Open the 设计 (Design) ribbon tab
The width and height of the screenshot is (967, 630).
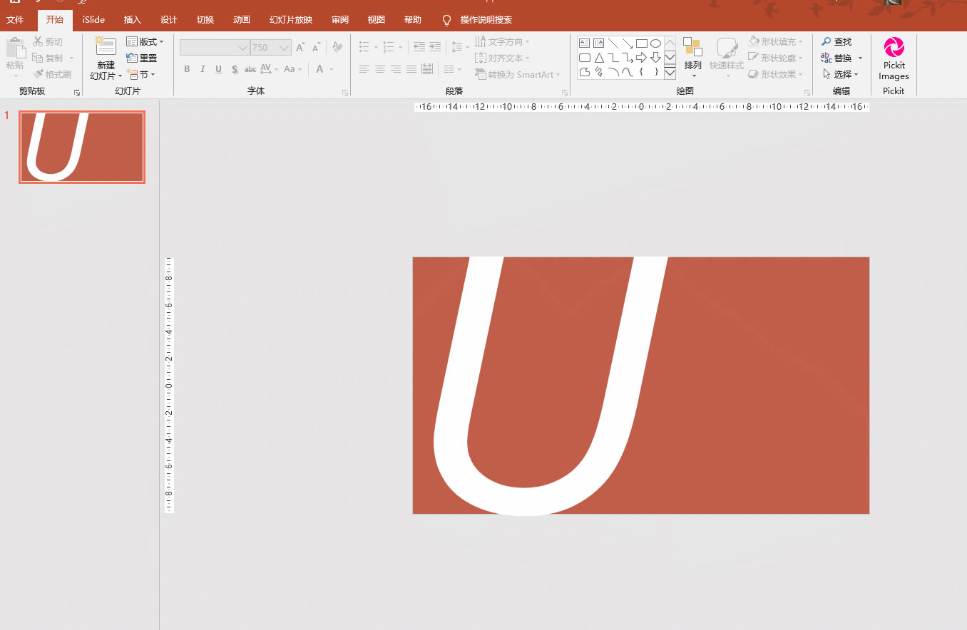168,19
